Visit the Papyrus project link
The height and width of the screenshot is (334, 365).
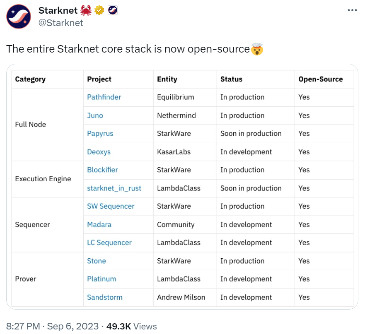100,134
